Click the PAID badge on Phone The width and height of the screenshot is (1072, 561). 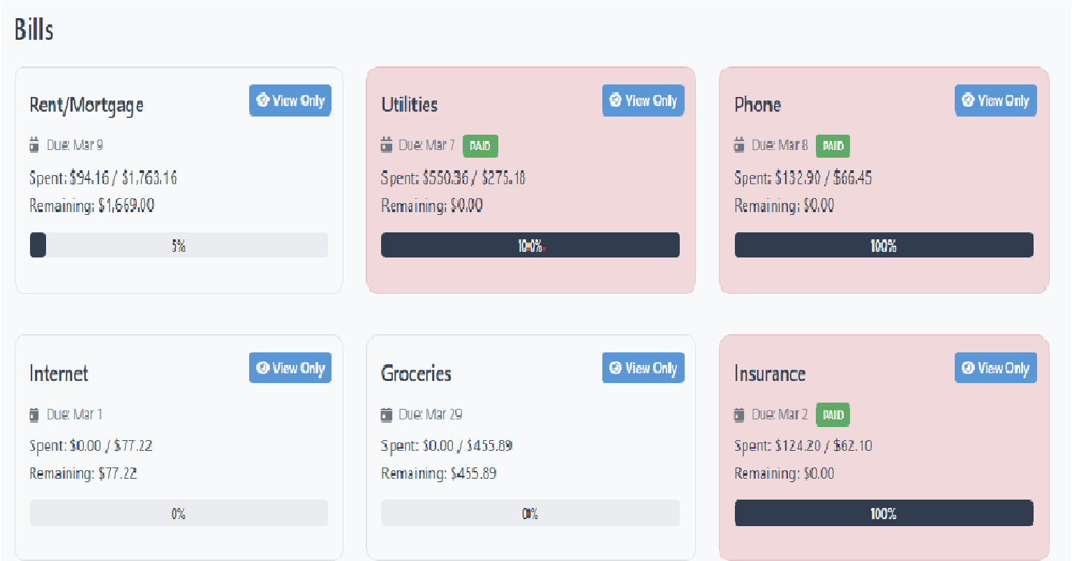pyautogui.click(x=833, y=146)
